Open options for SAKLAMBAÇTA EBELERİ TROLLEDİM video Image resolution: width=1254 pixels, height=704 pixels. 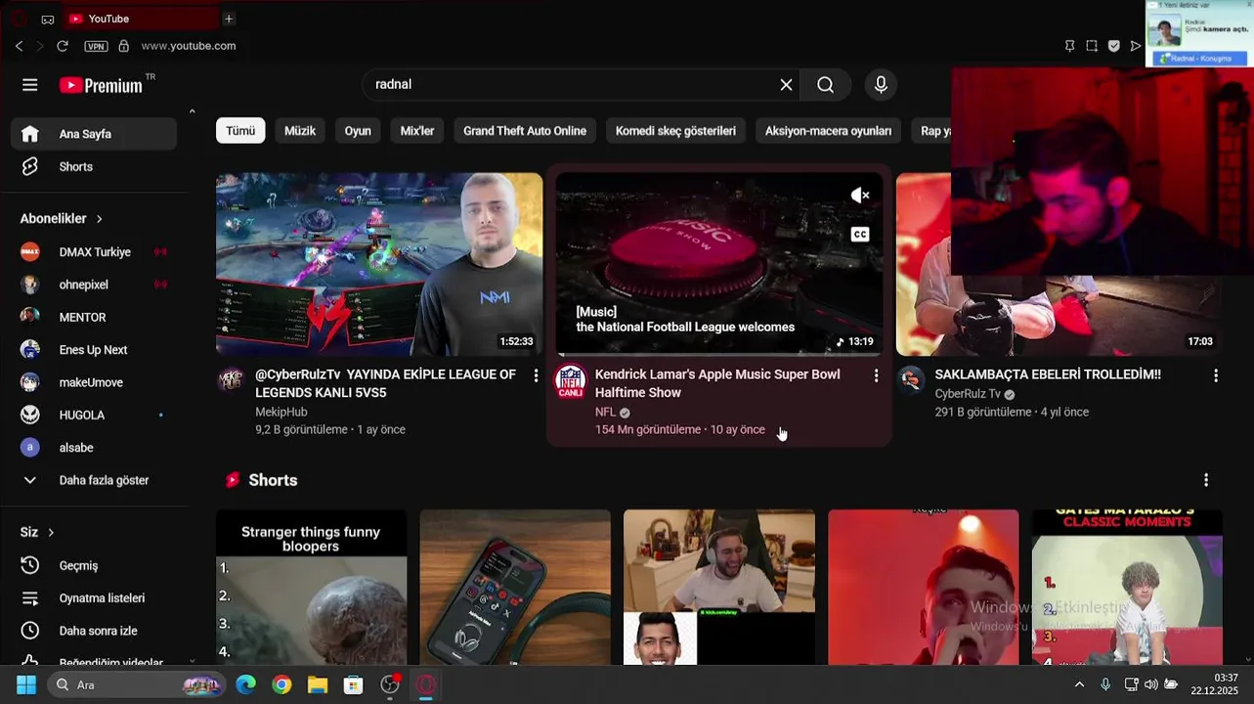click(x=1216, y=375)
